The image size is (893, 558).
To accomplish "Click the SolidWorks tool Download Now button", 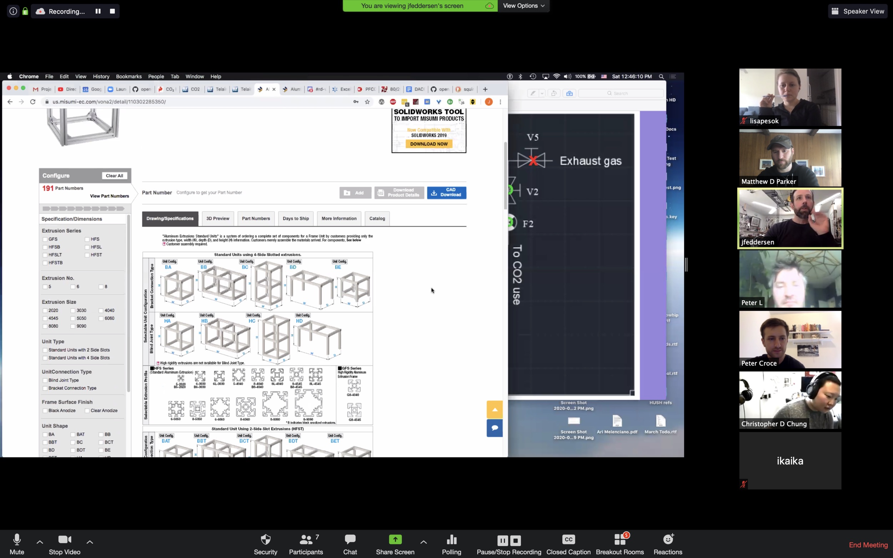I will click(428, 143).
